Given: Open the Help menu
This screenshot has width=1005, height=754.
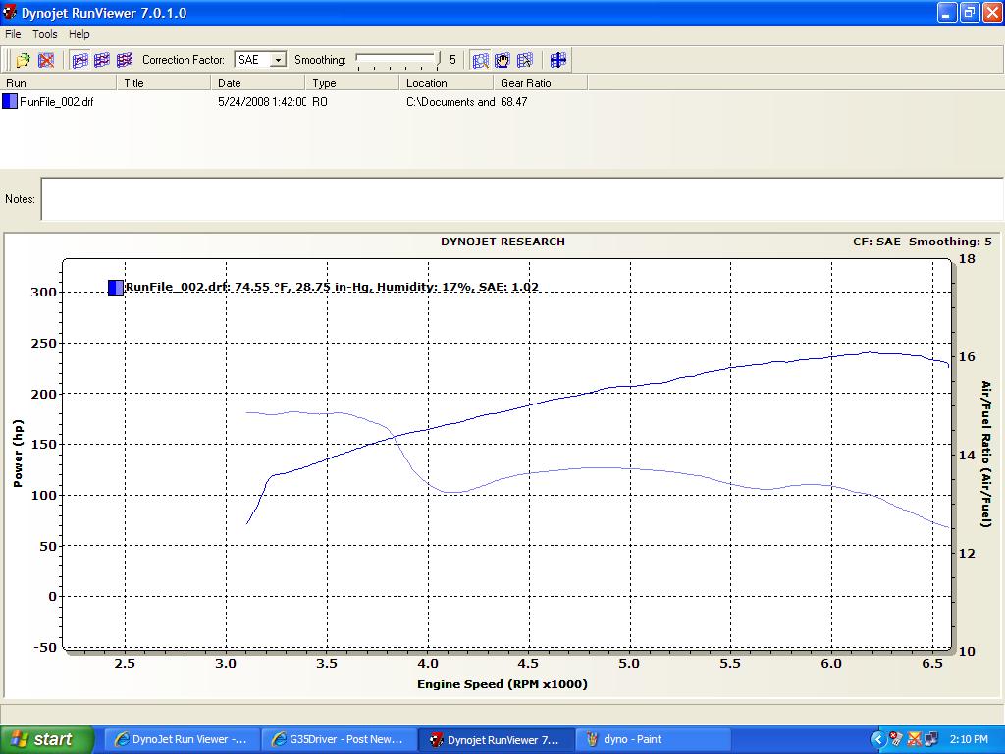Looking at the screenshot, I should pos(79,34).
